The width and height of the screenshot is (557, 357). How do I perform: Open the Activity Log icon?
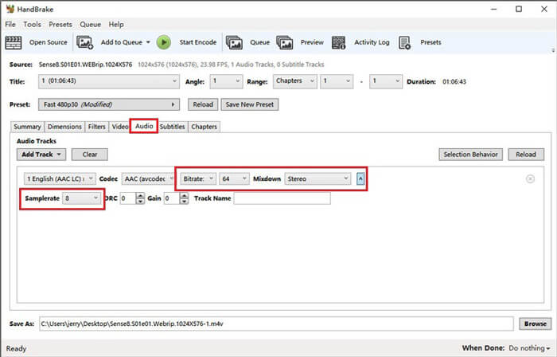click(x=338, y=43)
